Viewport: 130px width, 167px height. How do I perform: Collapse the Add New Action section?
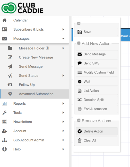click(79, 43)
